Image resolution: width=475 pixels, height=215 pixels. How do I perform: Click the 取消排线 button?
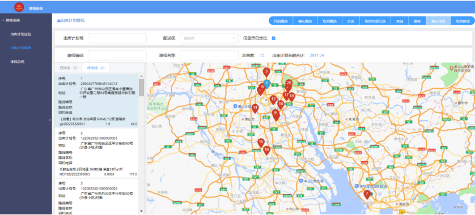(x=463, y=21)
